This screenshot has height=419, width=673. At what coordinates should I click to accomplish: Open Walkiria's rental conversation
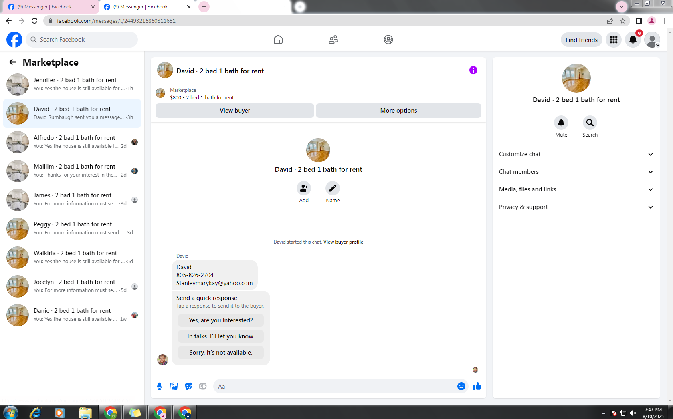tap(72, 258)
